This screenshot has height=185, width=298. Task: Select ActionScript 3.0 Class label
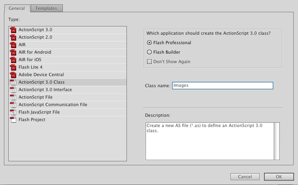41,82
